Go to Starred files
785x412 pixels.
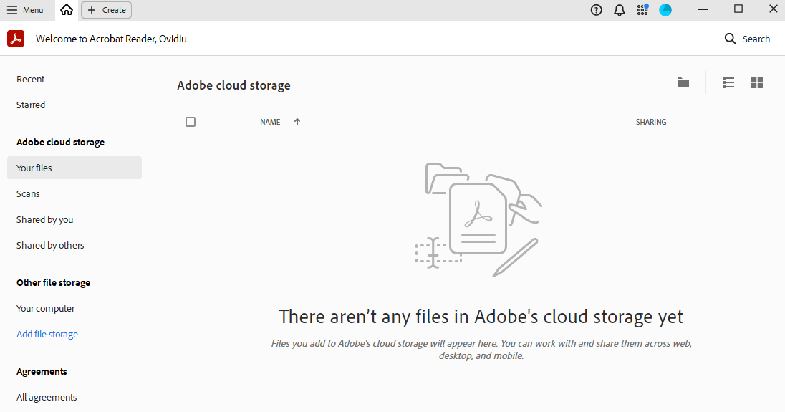coord(31,105)
